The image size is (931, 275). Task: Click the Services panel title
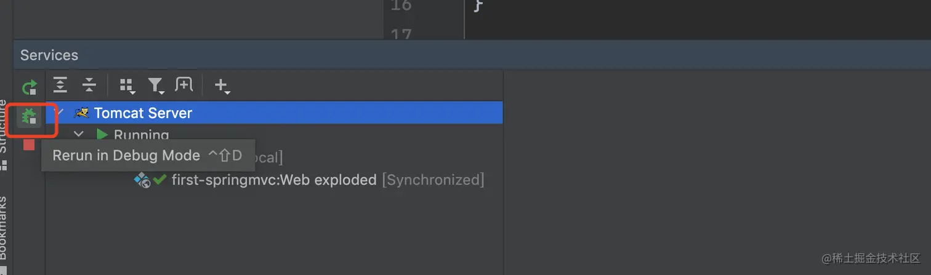click(x=49, y=55)
